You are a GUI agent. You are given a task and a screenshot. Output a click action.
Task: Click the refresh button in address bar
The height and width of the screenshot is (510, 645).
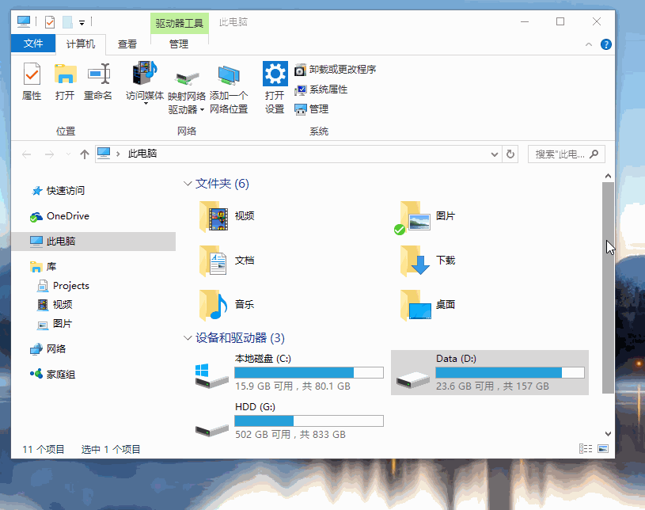510,154
